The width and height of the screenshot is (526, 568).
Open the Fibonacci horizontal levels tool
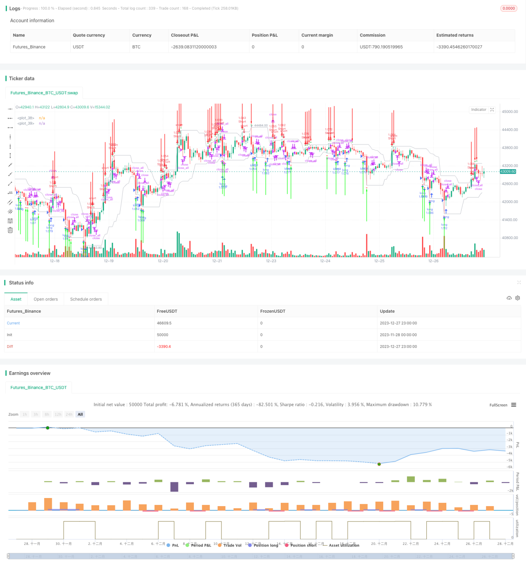pos(10,221)
